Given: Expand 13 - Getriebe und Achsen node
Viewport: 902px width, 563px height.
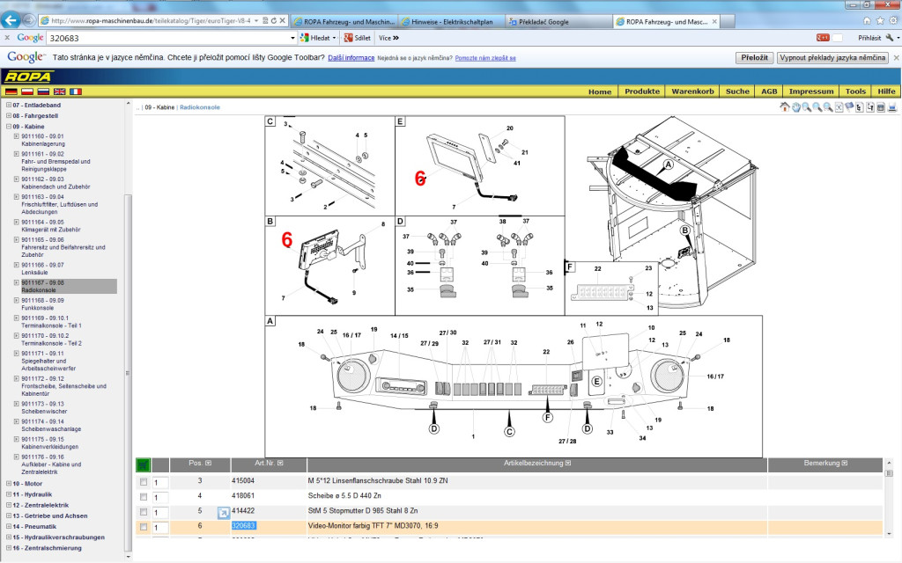Looking at the screenshot, I should click(x=9, y=515).
